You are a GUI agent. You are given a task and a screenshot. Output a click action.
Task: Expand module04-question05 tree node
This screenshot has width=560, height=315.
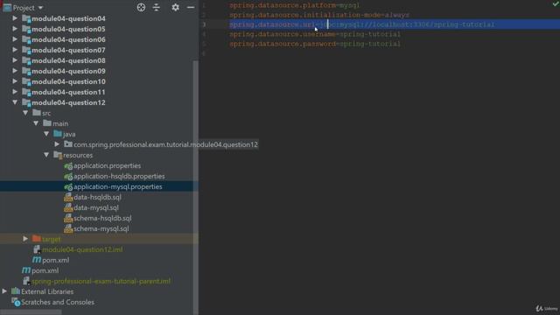15,29
